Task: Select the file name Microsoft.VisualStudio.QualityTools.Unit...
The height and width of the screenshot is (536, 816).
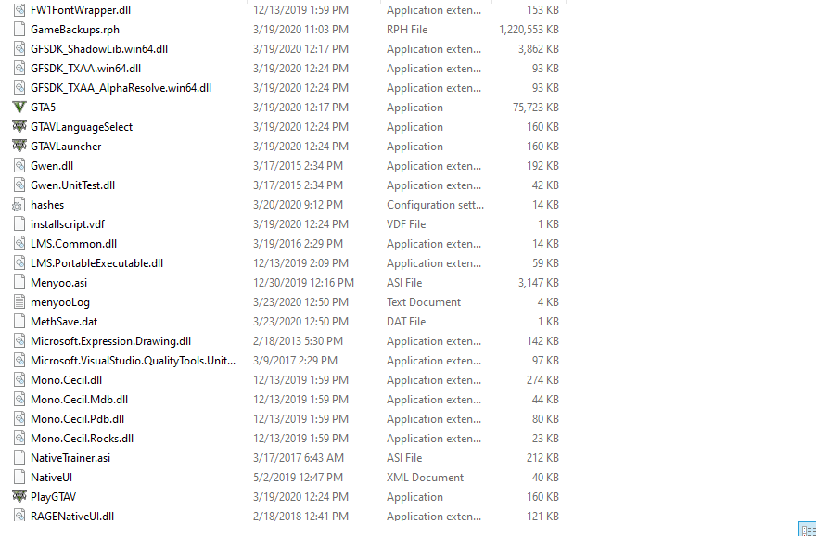Action: pos(134,361)
